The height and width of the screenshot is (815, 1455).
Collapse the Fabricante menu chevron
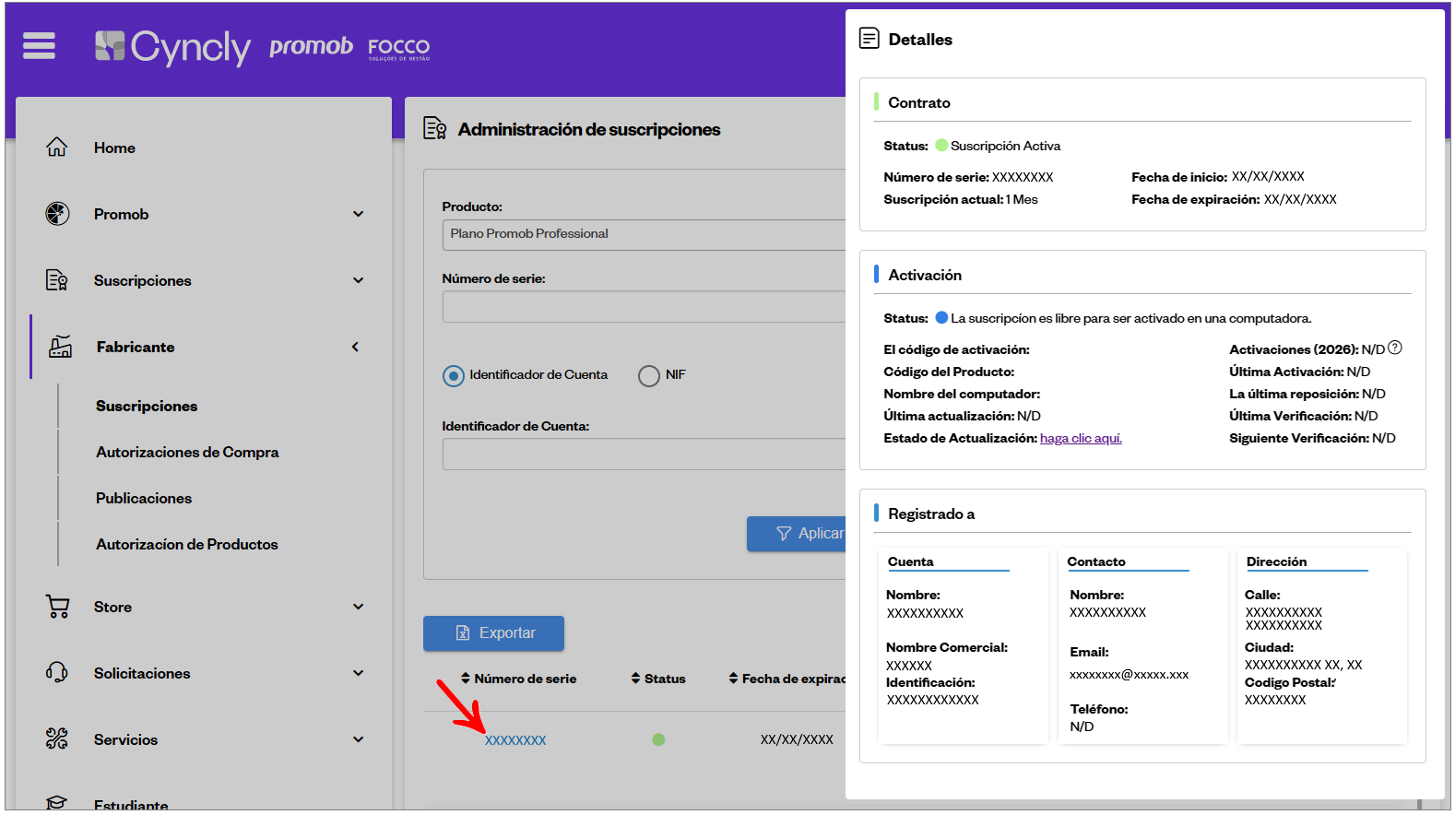(x=356, y=347)
